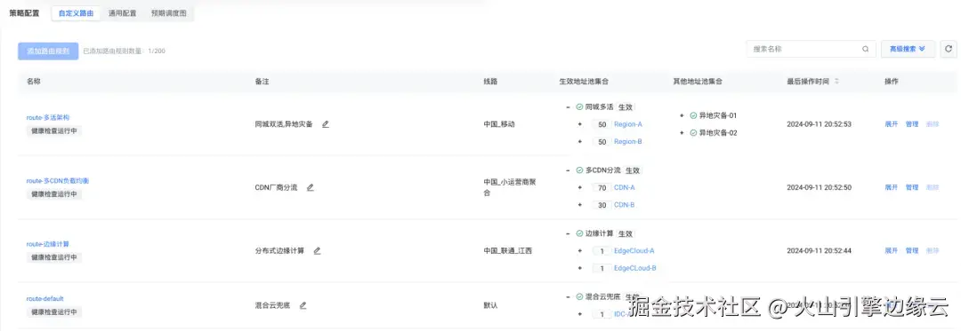Open the route-边缘计算 rule link

click(x=48, y=244)
